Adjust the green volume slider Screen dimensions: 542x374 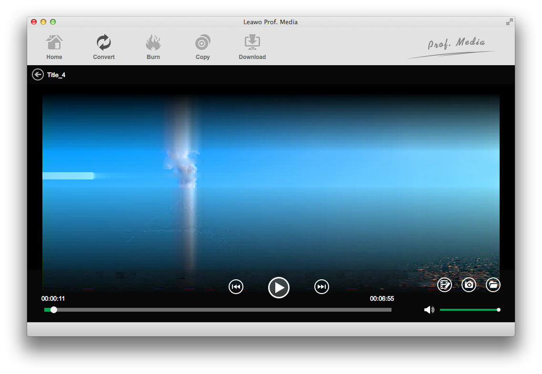[x=470, y=310]
